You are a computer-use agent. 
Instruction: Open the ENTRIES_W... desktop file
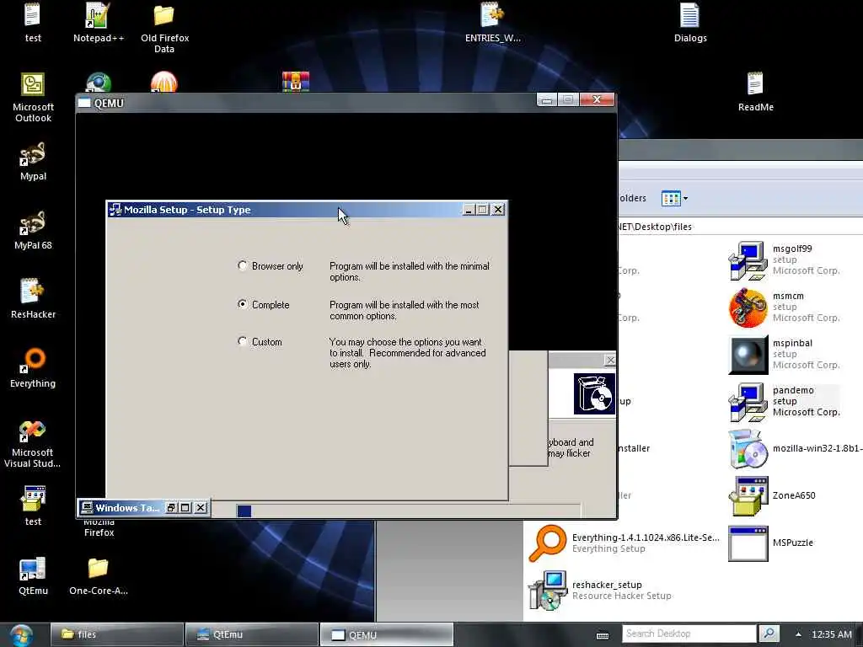pos(492,23)
